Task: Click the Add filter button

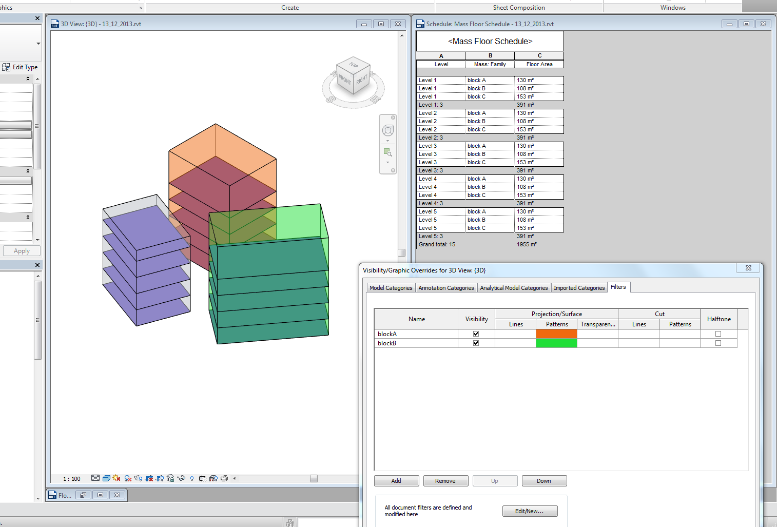Action: coord(396,481)
